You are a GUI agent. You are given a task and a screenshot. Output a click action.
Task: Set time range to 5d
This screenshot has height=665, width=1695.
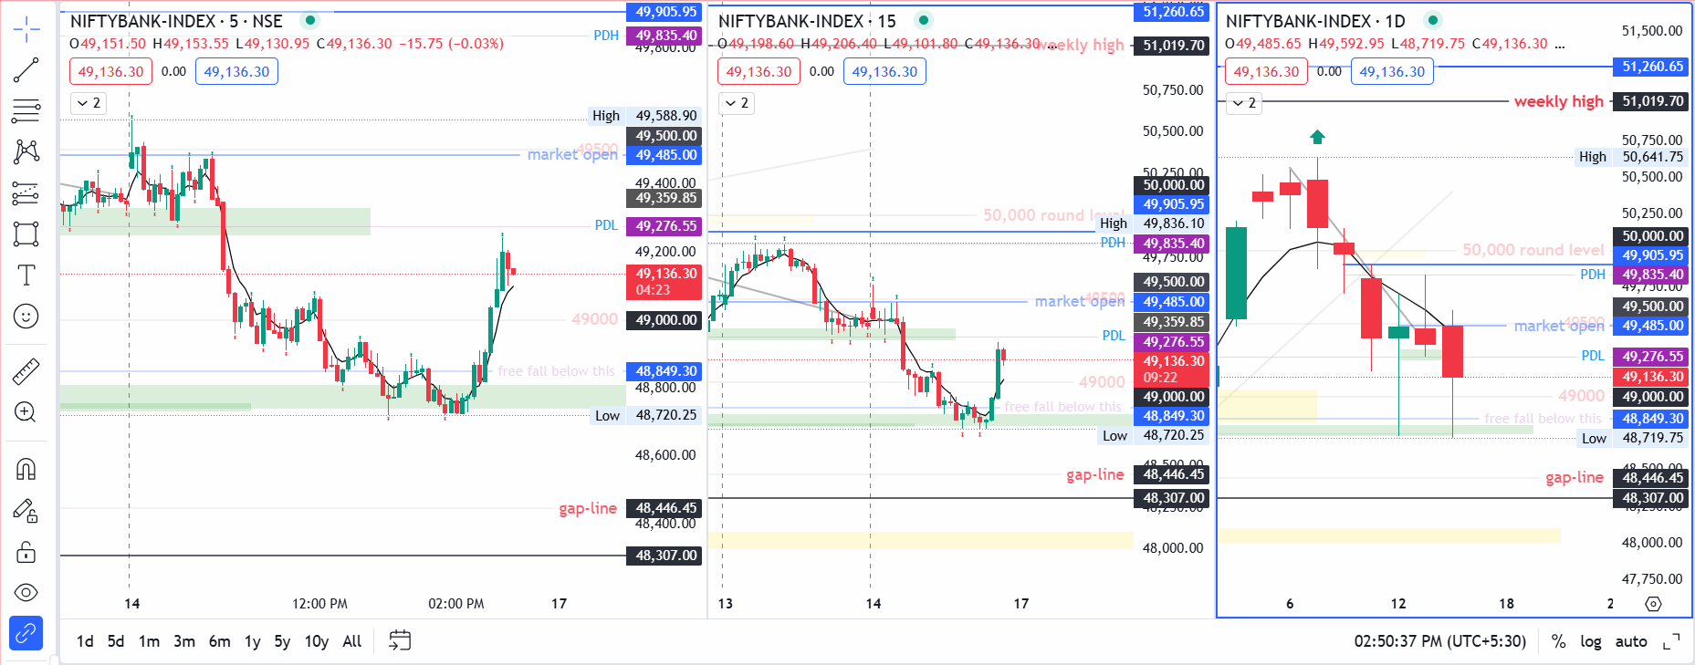click(x=116, y=641)
